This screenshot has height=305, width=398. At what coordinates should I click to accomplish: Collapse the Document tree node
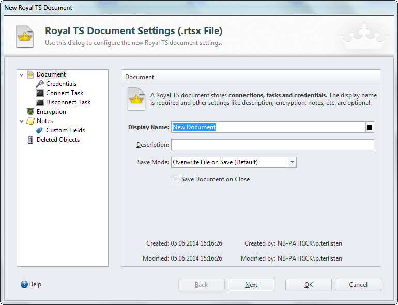pyautogui.click(x=22, y=75)
